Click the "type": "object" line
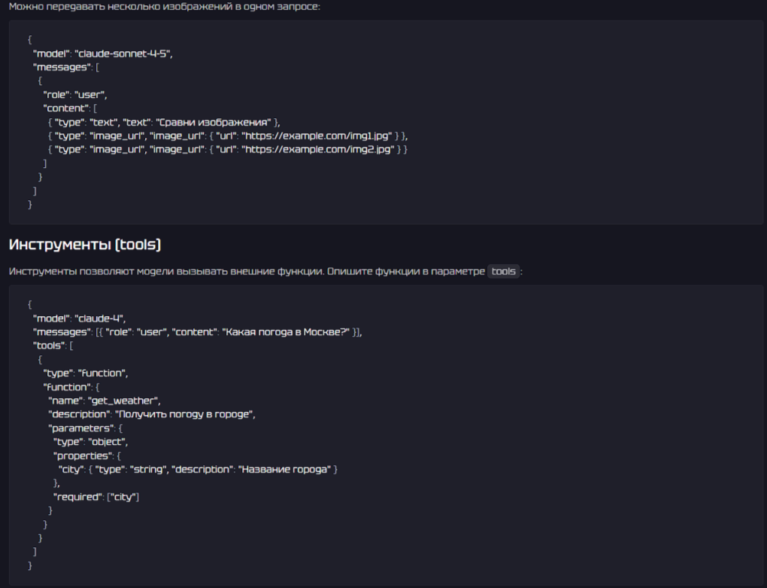 coord(90,442)
